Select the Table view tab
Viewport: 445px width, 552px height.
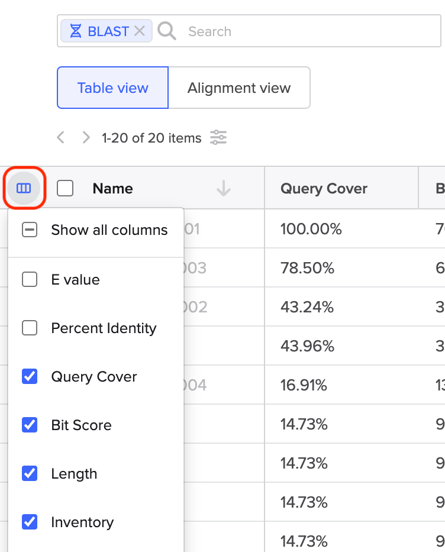click(x=112, y=88)
